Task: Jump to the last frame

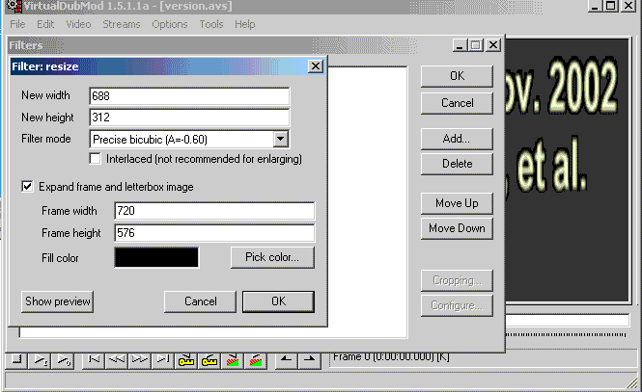Action: pyautogui.click(x=162, y=360)
